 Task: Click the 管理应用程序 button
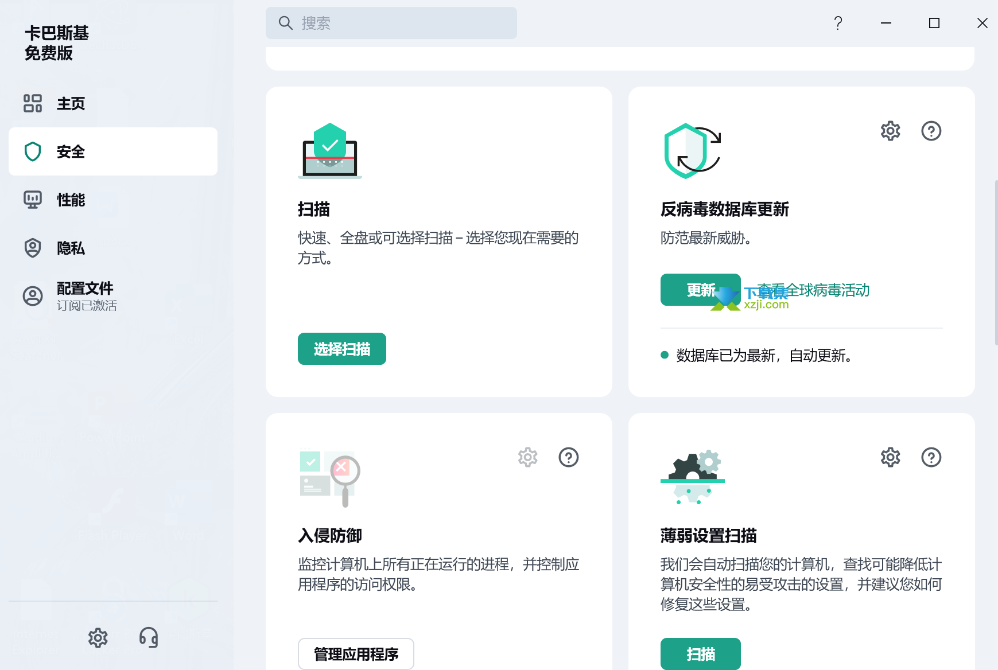coord(356,654)
